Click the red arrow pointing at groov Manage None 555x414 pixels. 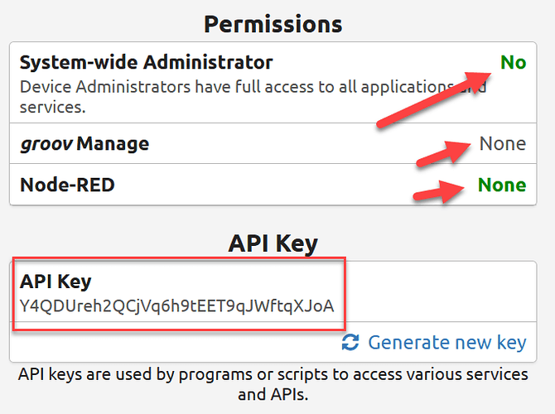pyautogui.click(x=443, y=153)
